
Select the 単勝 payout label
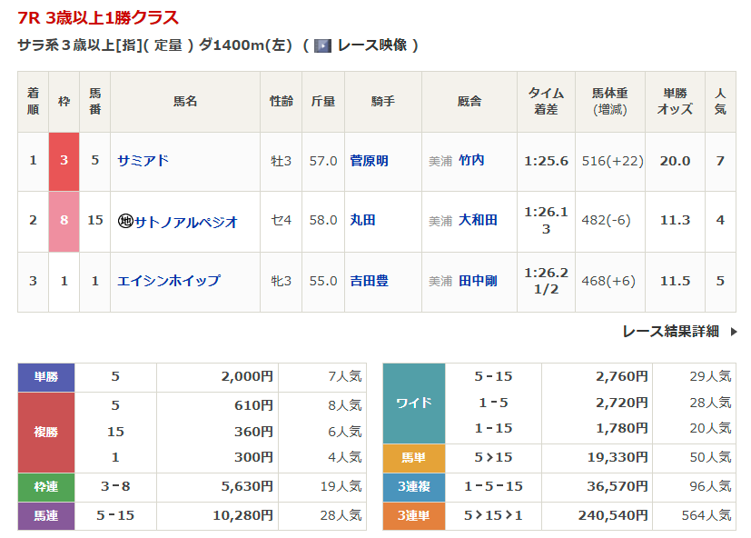click(x=46, y=377)
